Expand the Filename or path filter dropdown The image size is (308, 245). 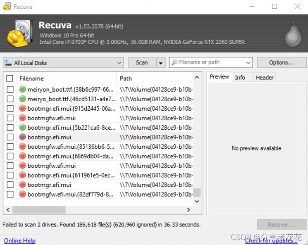(248, 63)
